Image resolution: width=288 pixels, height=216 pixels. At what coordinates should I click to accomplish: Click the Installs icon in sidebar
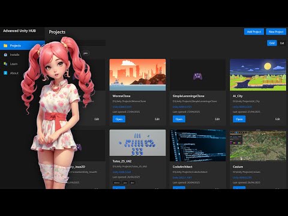[x=5, y=55]
